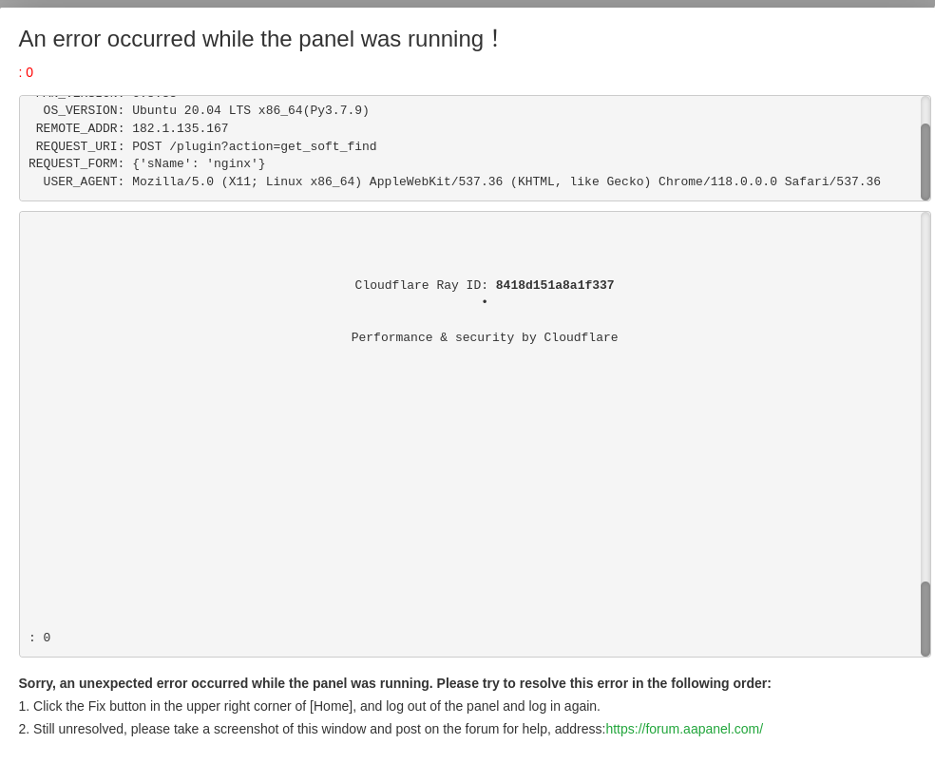Click step 2 "Still unresolved" instruction text
Viewport: 935px width, 763px height.
pyautogui.click(x=312, y=729)
